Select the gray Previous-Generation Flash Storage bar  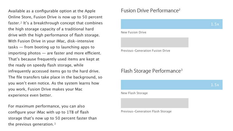point(155,103)
